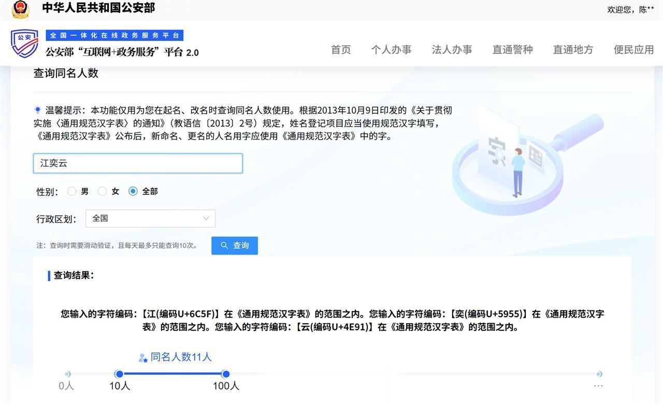Open the 直通警种 navigation tab
The image size is (663, 404).
pos(512,50)
